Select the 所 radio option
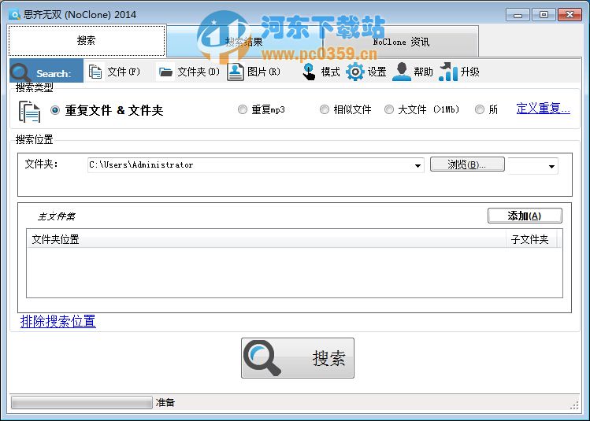This screenshot has height=421, width=590. [x=480, y=109]
